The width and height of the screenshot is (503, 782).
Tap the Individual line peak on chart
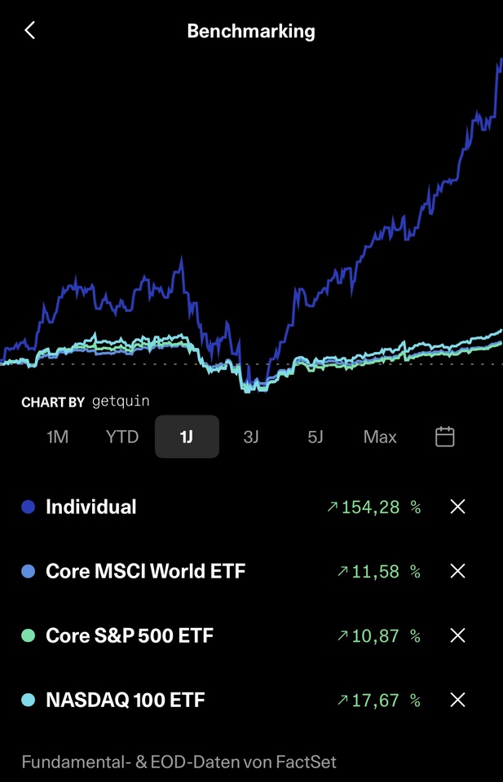(x=498, y=62)
